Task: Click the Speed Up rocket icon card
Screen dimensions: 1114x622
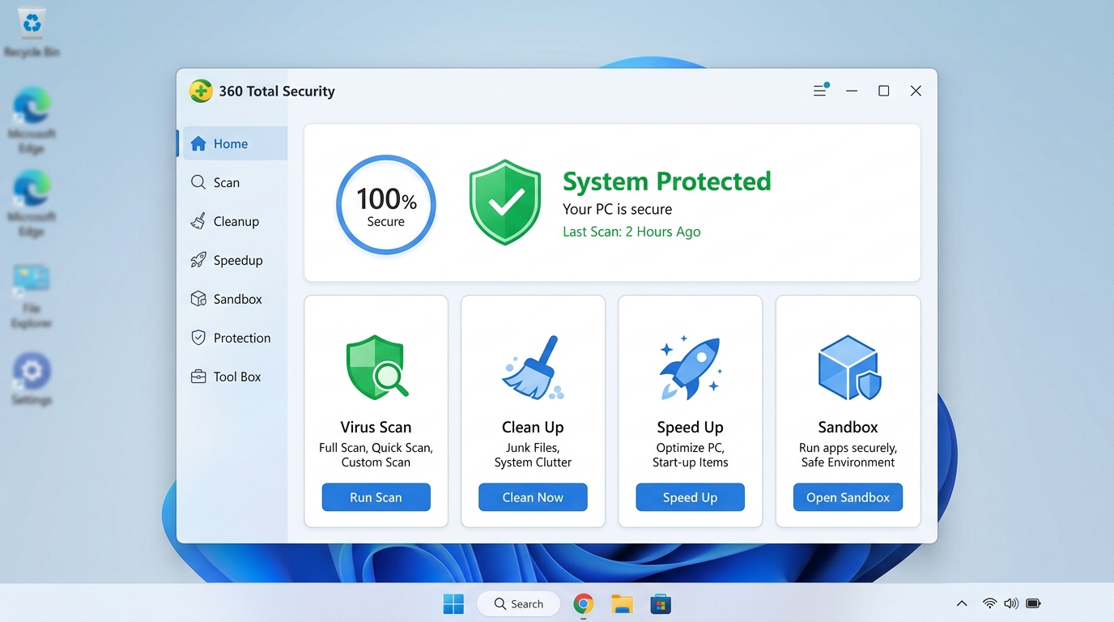Action: [x=689, y=366]
